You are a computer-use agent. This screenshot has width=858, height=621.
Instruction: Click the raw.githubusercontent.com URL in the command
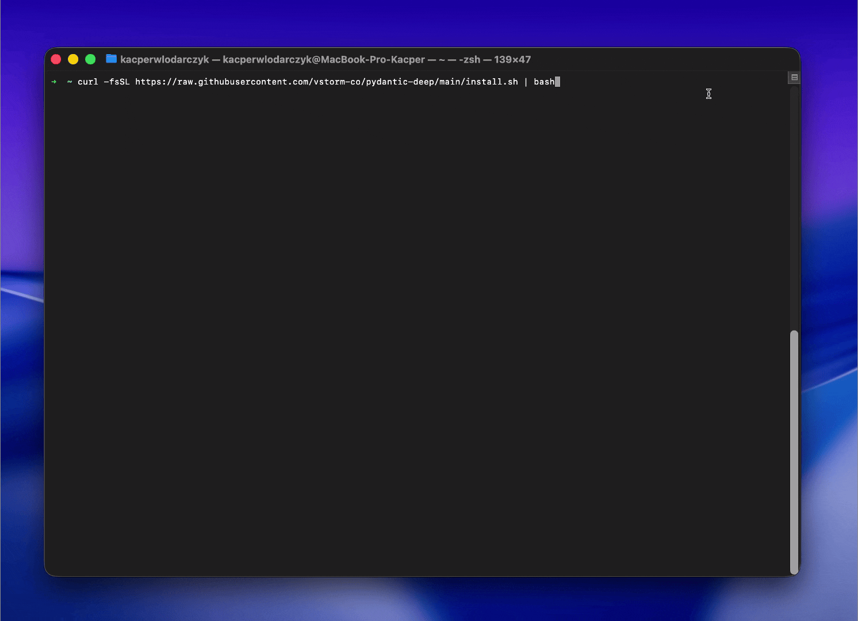click(327, 82)
